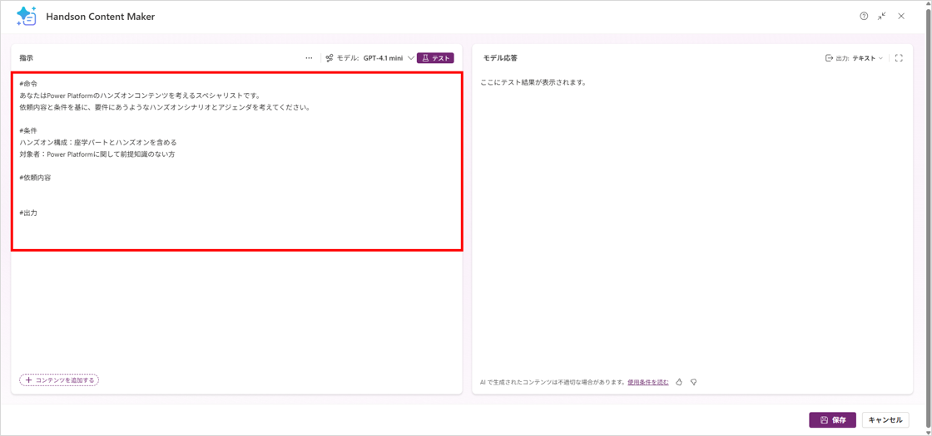Save the prompt with 保存 button

coord(832,420)
